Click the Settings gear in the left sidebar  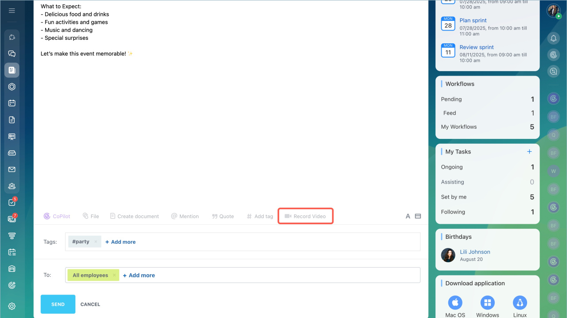pos(12,306)
